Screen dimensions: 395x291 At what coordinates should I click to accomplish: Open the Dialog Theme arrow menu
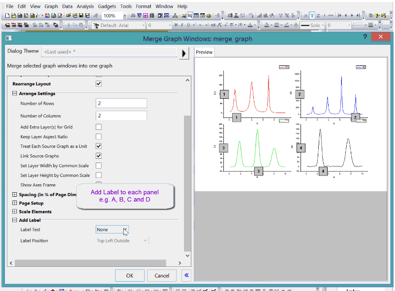(x=184, y=54)
